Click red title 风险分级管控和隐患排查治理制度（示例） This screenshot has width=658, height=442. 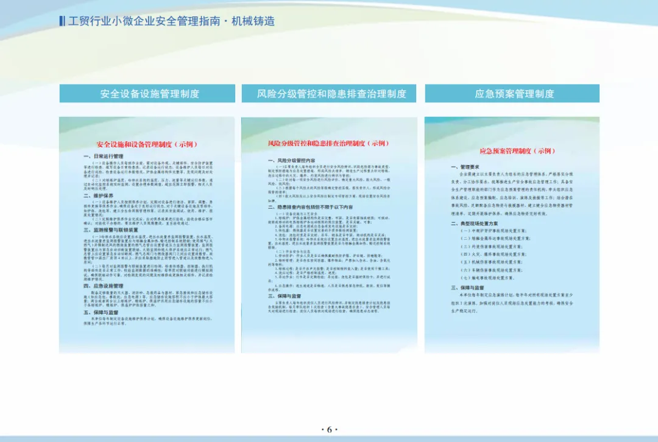[x=329, y=144]
